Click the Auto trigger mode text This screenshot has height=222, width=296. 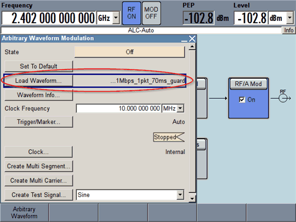(179, 122)
